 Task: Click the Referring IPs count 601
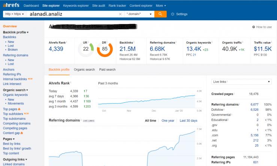click(x=256, y=162)
